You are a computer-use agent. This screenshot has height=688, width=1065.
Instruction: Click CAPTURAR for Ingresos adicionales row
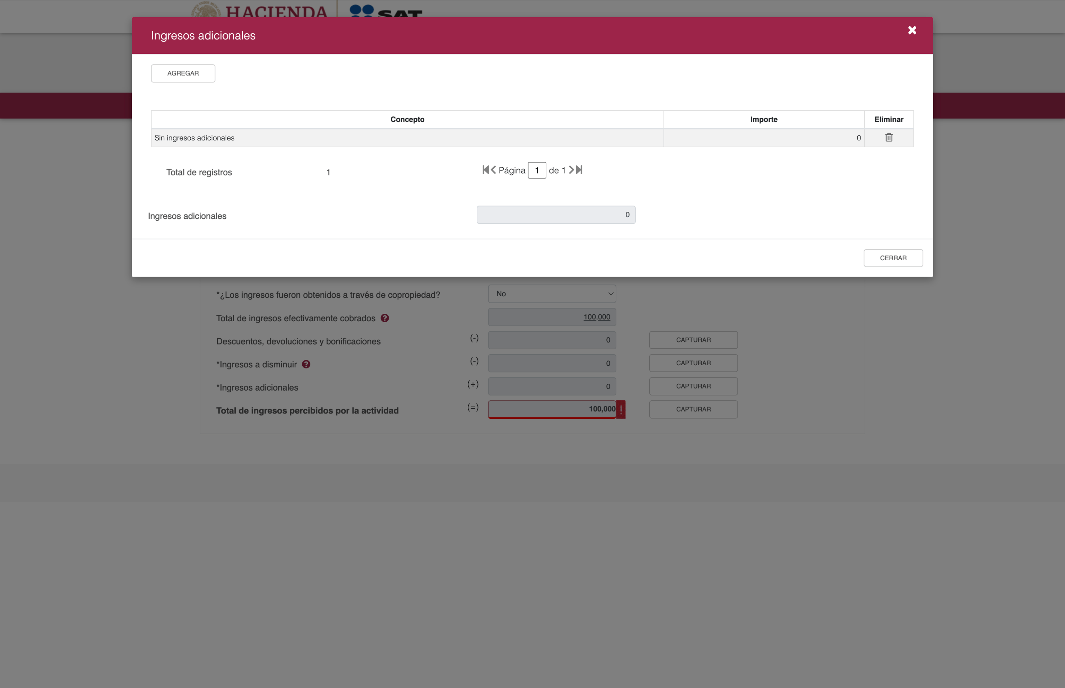pyautogui.click(x=693, y=386)
